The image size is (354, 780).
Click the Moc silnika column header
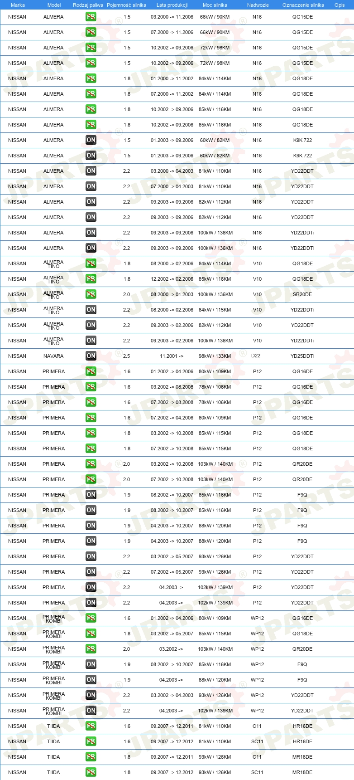215,5
